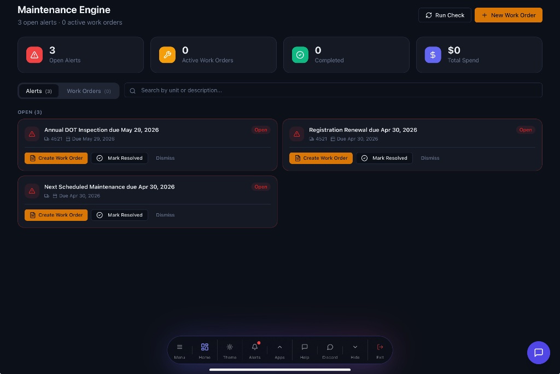The height and width of the screenshot is (374, 560).
Task: Click the 'OPEN (3)' section header
Action: click(x=30, y=112)
